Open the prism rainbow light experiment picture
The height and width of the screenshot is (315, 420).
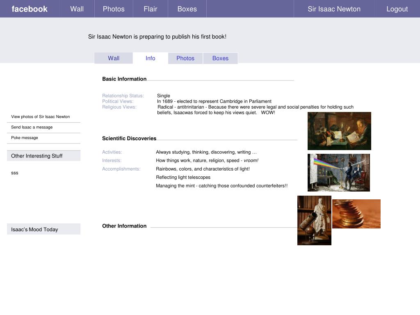tap(338, 173)
